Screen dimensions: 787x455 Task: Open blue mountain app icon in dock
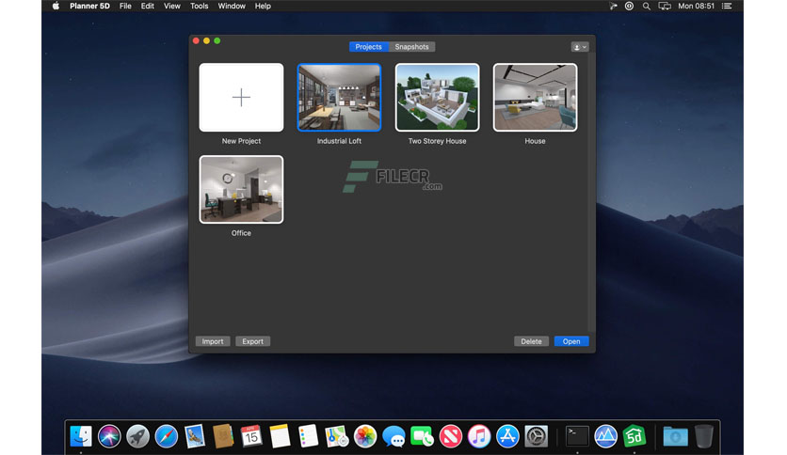click(606, 436)
